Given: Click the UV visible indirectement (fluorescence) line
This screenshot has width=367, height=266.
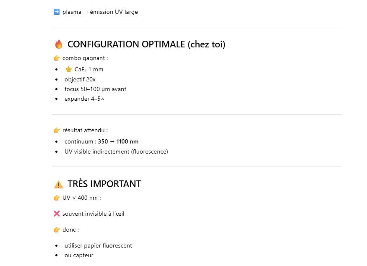Looking at the screenshot, I should click(116, 151).
